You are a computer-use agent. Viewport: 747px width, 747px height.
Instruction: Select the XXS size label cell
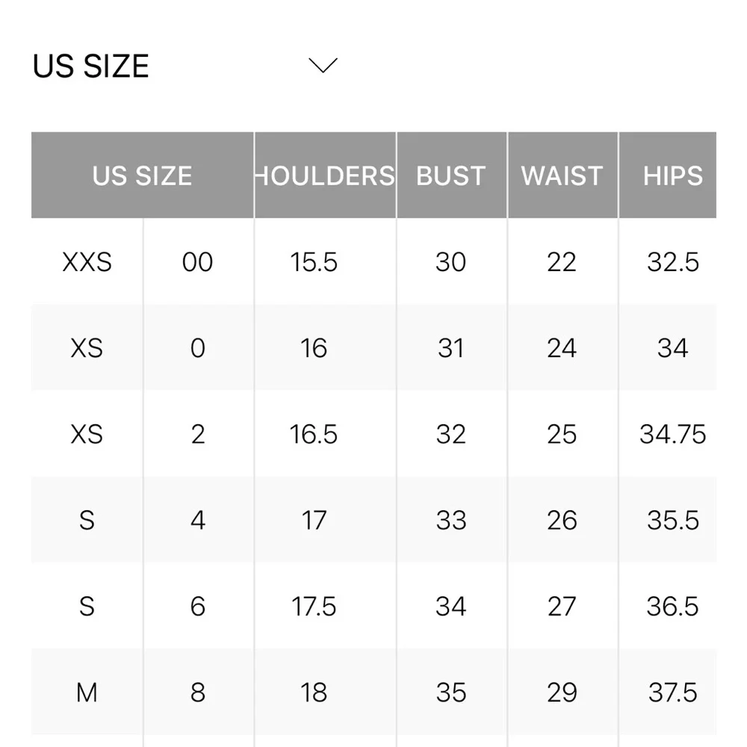pyautogui.click(x=87, y=262)
